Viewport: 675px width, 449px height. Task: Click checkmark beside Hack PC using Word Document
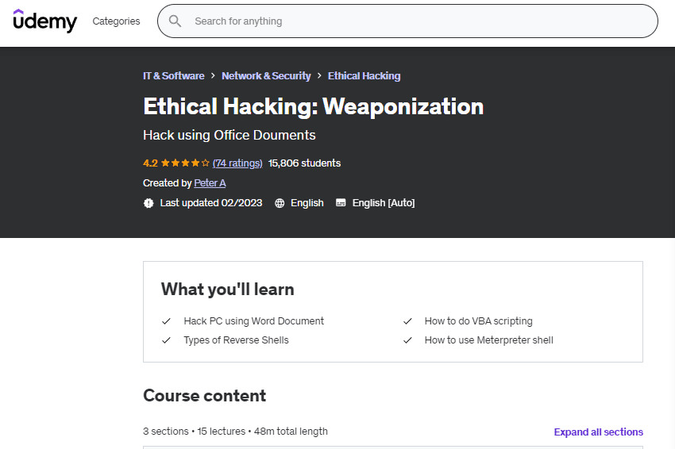coord(167,321)
